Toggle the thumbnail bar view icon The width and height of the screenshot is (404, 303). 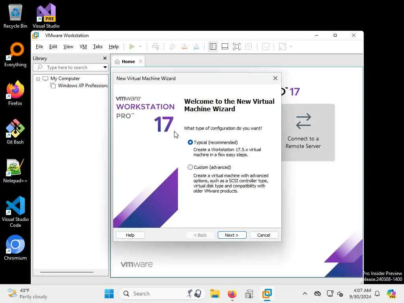(224, 47)
